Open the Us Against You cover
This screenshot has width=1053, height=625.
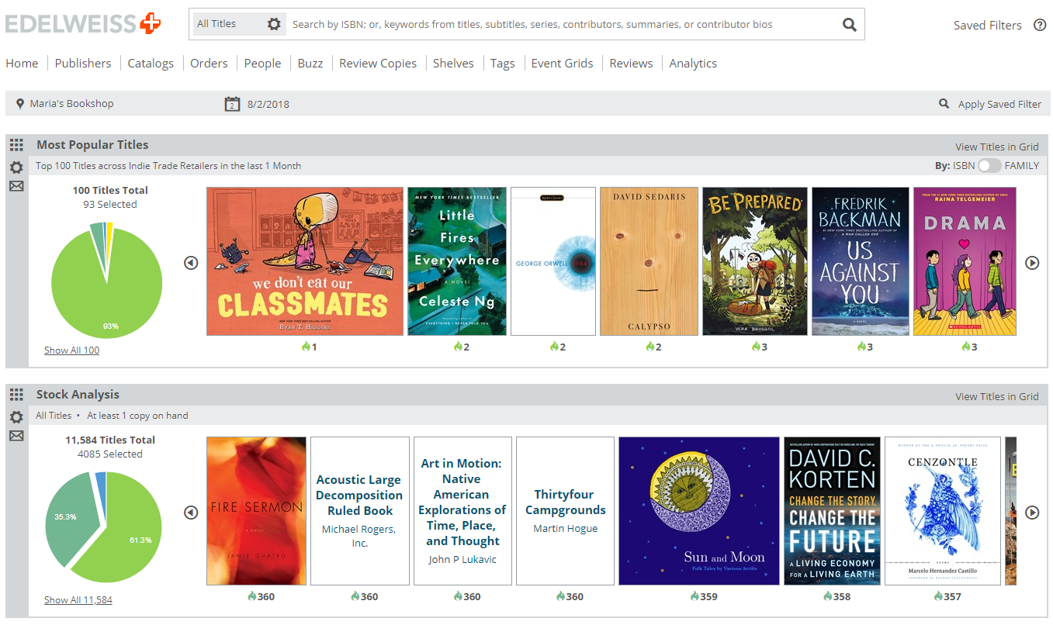pyautogui.click(x=860, y=261)
